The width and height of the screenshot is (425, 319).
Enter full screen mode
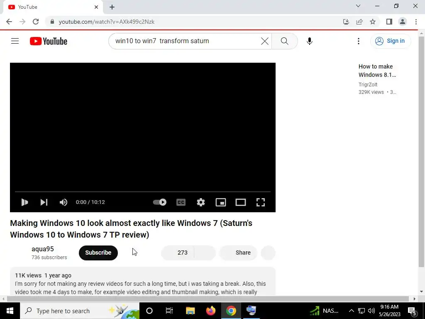point(261,202)
